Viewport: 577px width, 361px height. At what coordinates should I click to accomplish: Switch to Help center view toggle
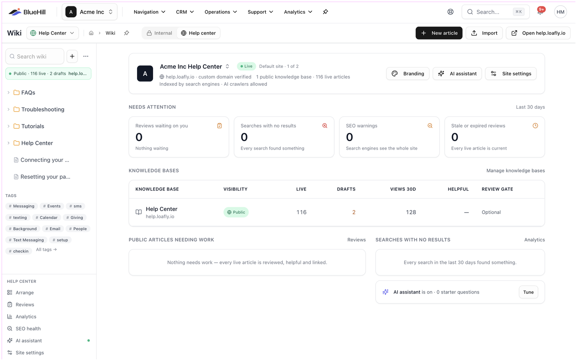tap(198, 33)
